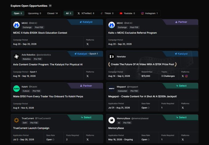Screen dimensions: 209x145
Task: Click Katalyst Epoch 1 badge on Axis card
Action: [86, 54]
